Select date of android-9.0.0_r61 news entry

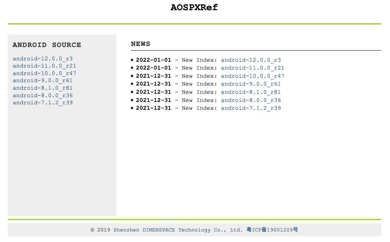154,84
